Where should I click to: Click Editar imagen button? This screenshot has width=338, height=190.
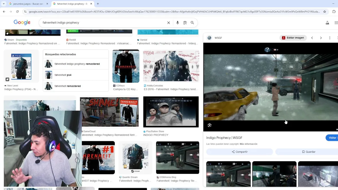click(x=293, y=38)
